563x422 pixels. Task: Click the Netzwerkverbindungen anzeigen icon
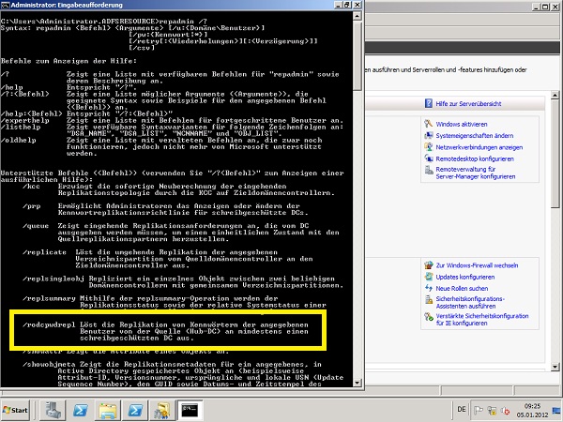coord(429,147)
